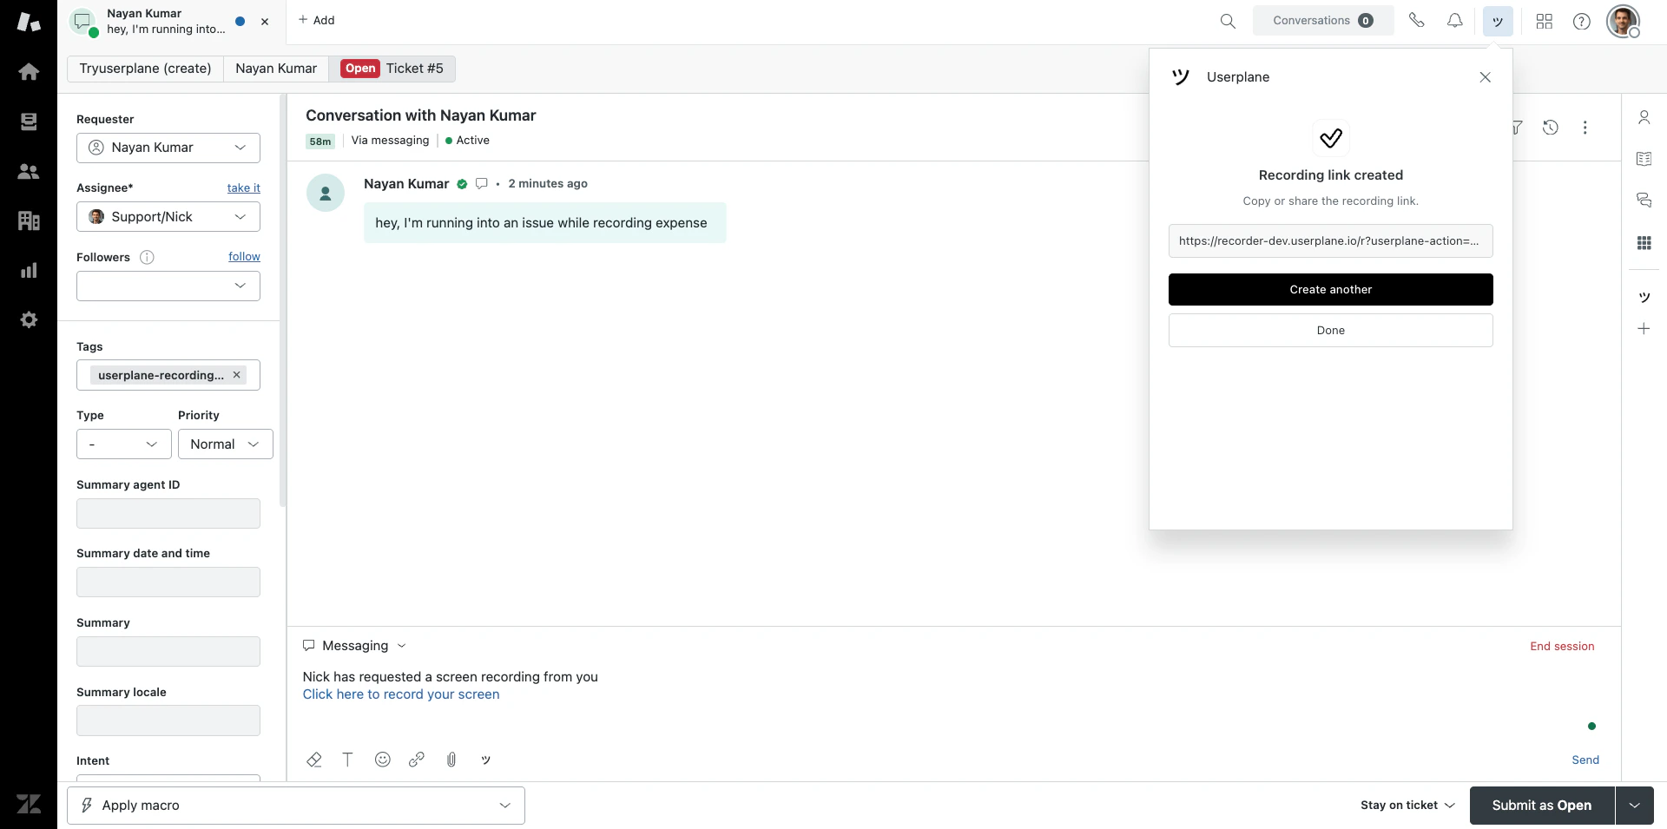Expand the submit status arrow button
The image size is (1667, 829).
tap(1634, 806)
